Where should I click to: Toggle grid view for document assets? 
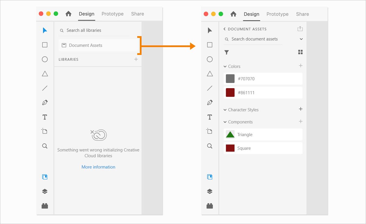pyautogui.click(x=300, y=52)
